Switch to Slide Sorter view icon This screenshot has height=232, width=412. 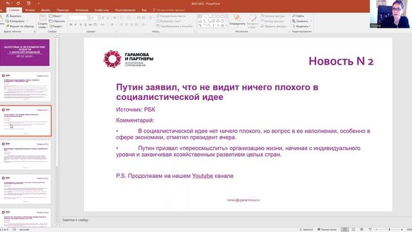pos(353,229)
